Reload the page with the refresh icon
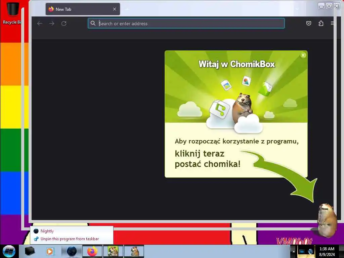 click(x=64, y=24)
